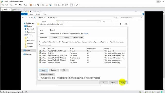Click Apply in Advanced Security Settings
Viewport: 165px width, 93px height.
[123, 83]
